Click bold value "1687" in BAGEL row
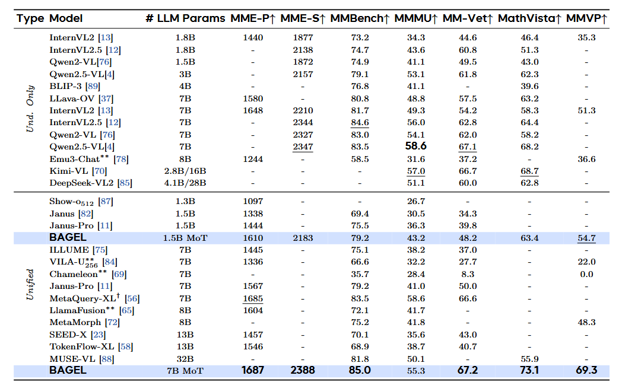638x382 pixels. tap(253, 370)
